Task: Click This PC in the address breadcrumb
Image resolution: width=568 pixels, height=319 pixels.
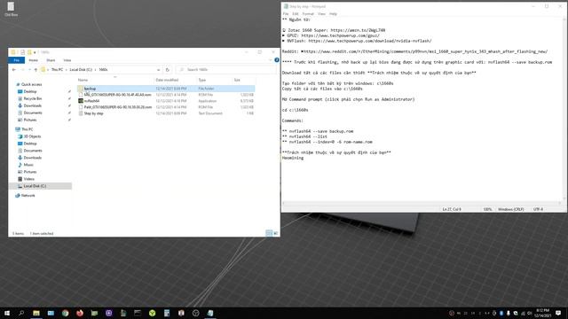Action: point(57,69)
